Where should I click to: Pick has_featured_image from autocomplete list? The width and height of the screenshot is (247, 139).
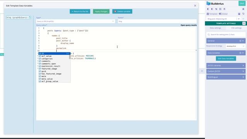(x=54, y=74)
